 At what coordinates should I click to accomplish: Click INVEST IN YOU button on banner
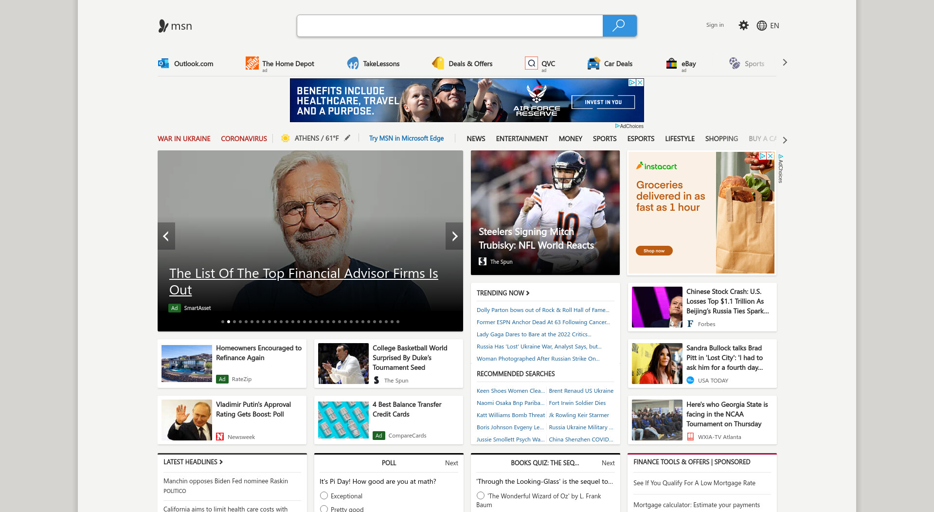coord(603,102)
